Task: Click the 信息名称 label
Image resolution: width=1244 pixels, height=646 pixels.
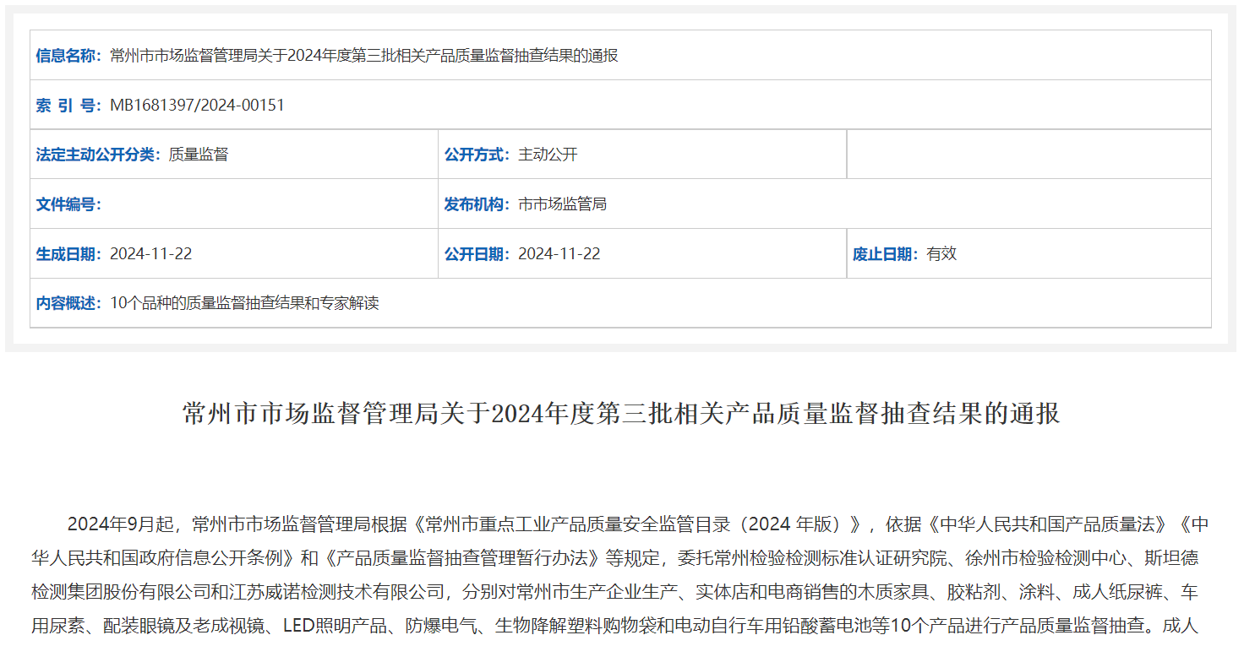Action: (x=68, y=56)
